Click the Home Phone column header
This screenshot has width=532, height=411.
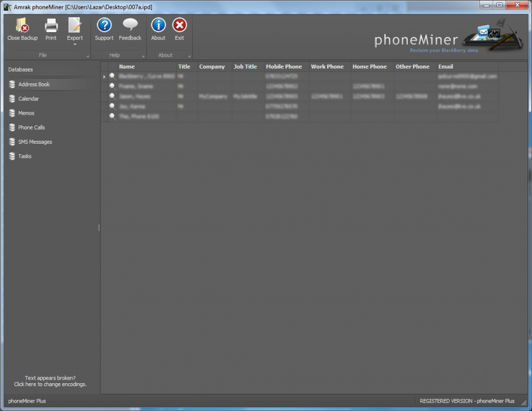[372, 66]
